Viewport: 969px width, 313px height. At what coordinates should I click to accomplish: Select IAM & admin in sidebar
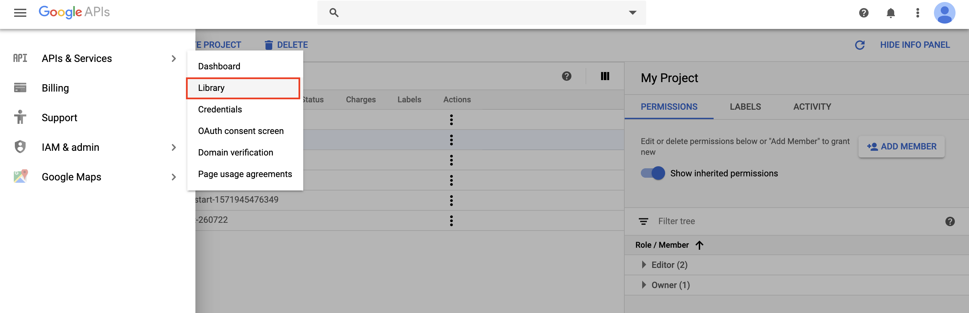coord(70,147)
